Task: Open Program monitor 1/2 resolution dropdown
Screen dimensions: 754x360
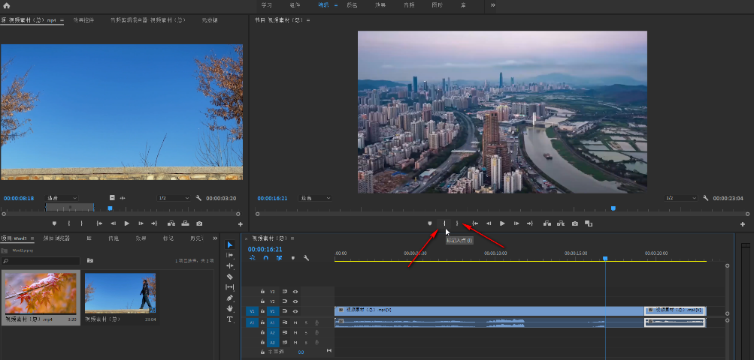Action: point(679,198)
